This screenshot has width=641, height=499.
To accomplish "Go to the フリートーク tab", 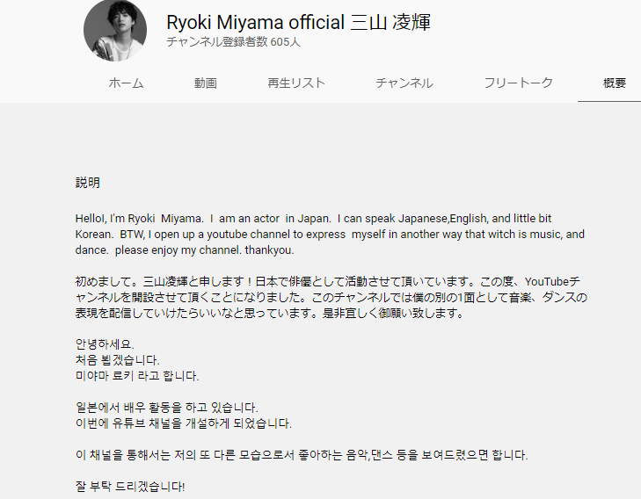I will tap(518, 83).
